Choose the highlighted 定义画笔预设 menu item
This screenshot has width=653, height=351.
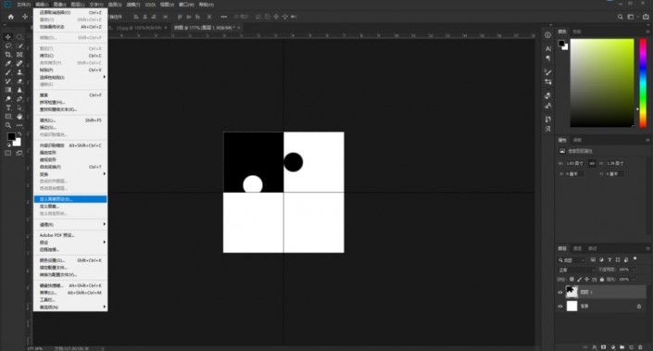(x=70, y=199)
